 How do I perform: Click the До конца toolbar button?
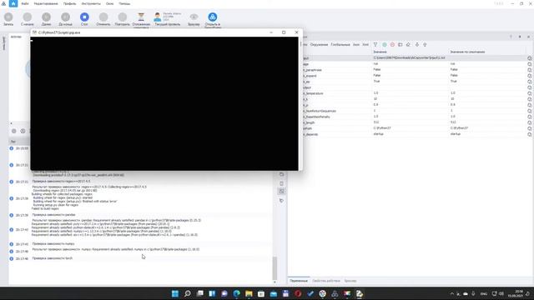coord(65,19)
